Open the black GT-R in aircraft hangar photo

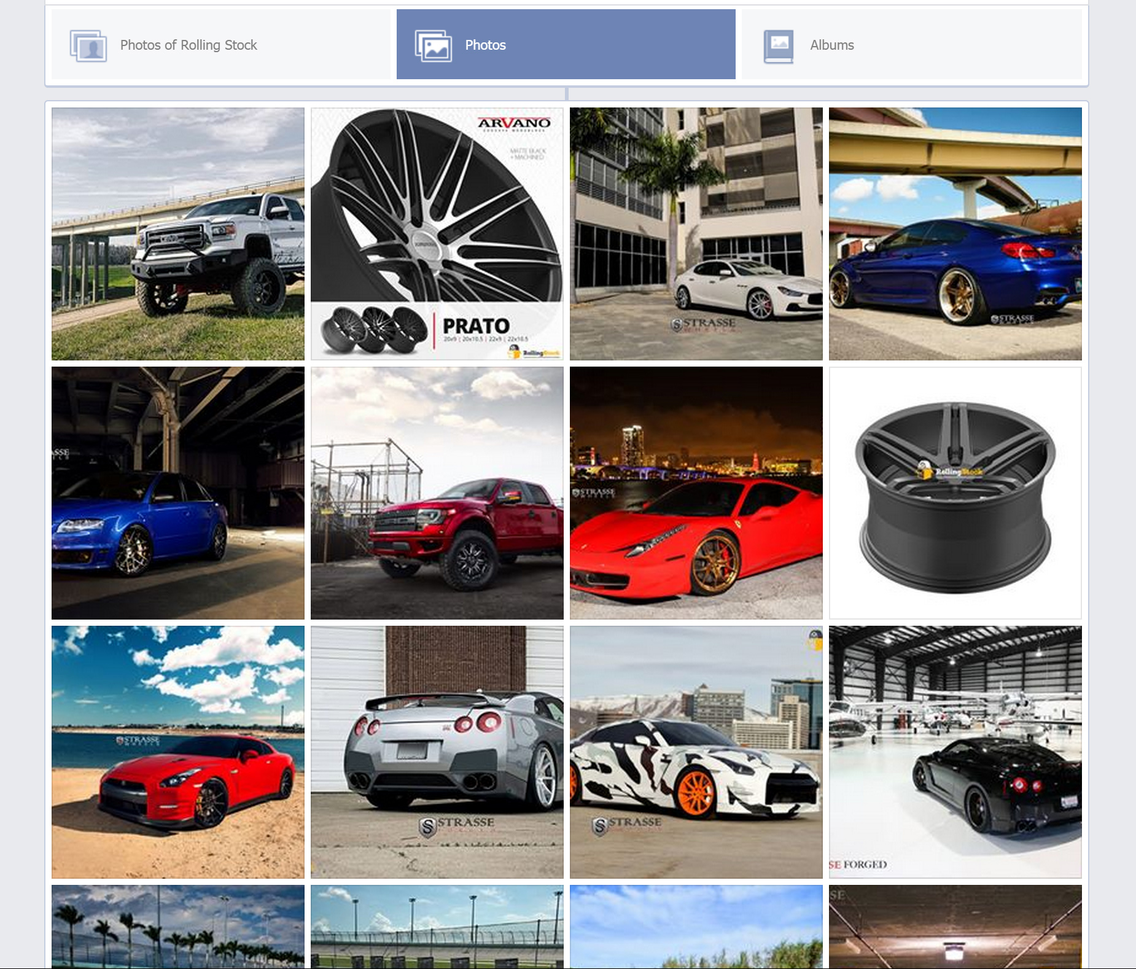(x=955, y=752)
